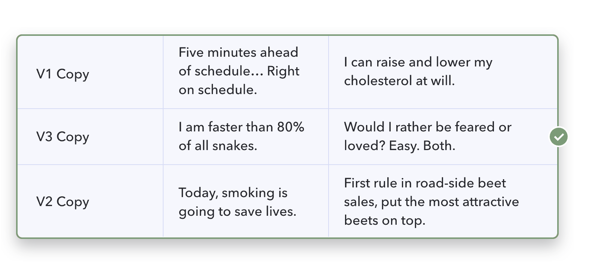
Task: Select the 'Would I rather be feared' cell
Action: click(x=443, y=137)
